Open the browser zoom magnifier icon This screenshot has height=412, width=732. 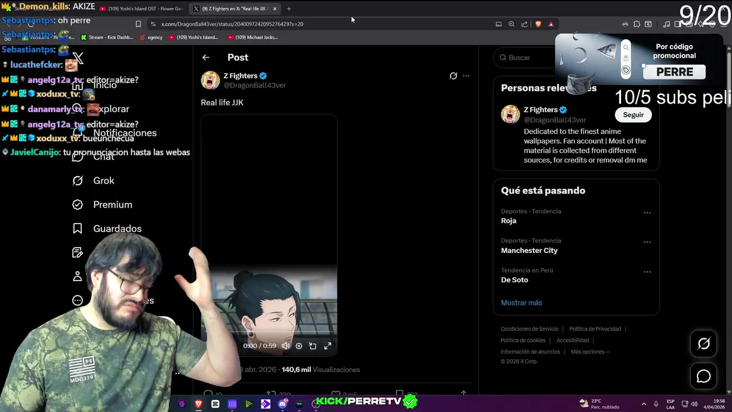(511, 24)
